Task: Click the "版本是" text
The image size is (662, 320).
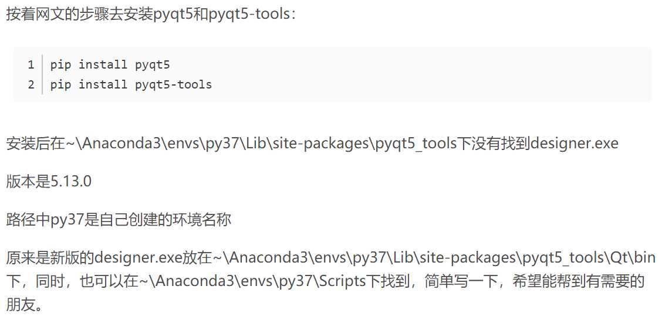Action: tap(28, 181)
